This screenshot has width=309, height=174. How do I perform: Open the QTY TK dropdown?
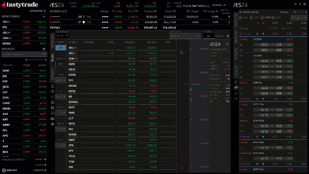tap(61, 113)
